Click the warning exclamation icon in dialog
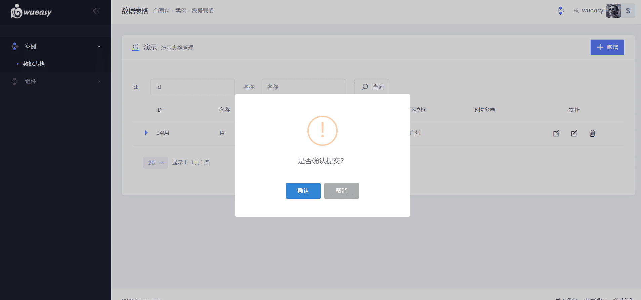 323,131
